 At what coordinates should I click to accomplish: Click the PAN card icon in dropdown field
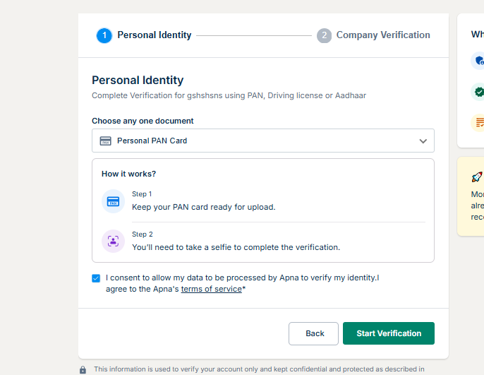(106, 141)
